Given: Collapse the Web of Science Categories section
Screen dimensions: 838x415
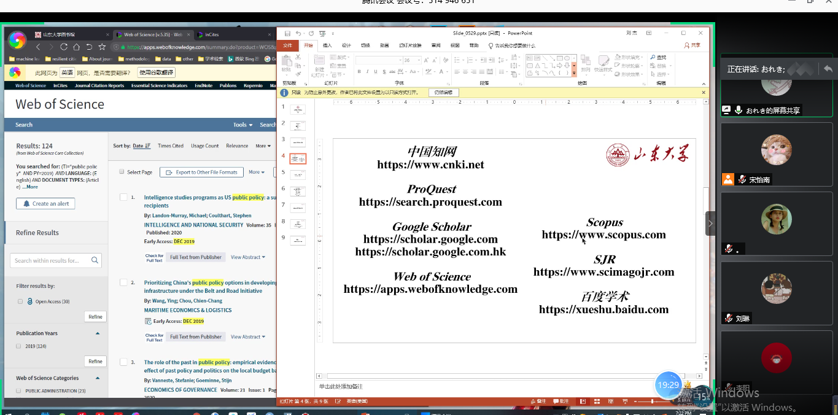Looking at the screenshot, I should coord(98,378).
